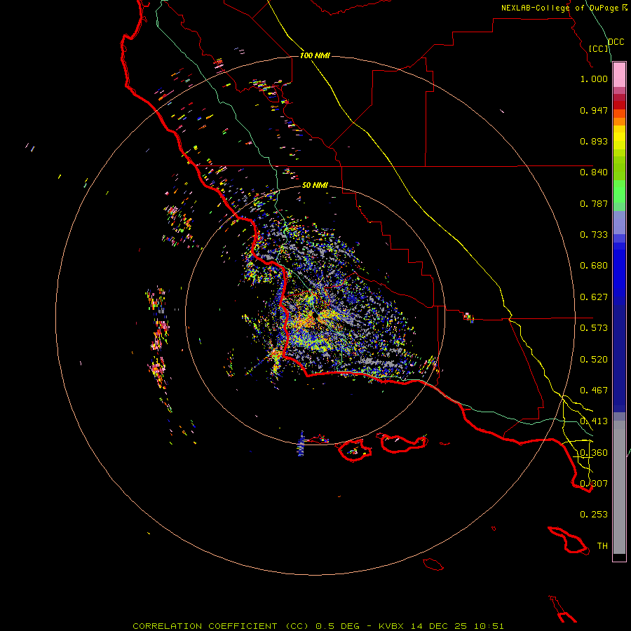
Task: Click the 100 NMI range ring label
Action: pos(315,55)
